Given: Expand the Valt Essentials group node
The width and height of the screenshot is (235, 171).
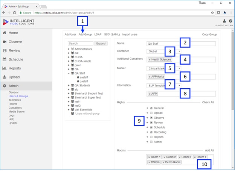Looking at the screenshot, I should (x=69, y=109).
